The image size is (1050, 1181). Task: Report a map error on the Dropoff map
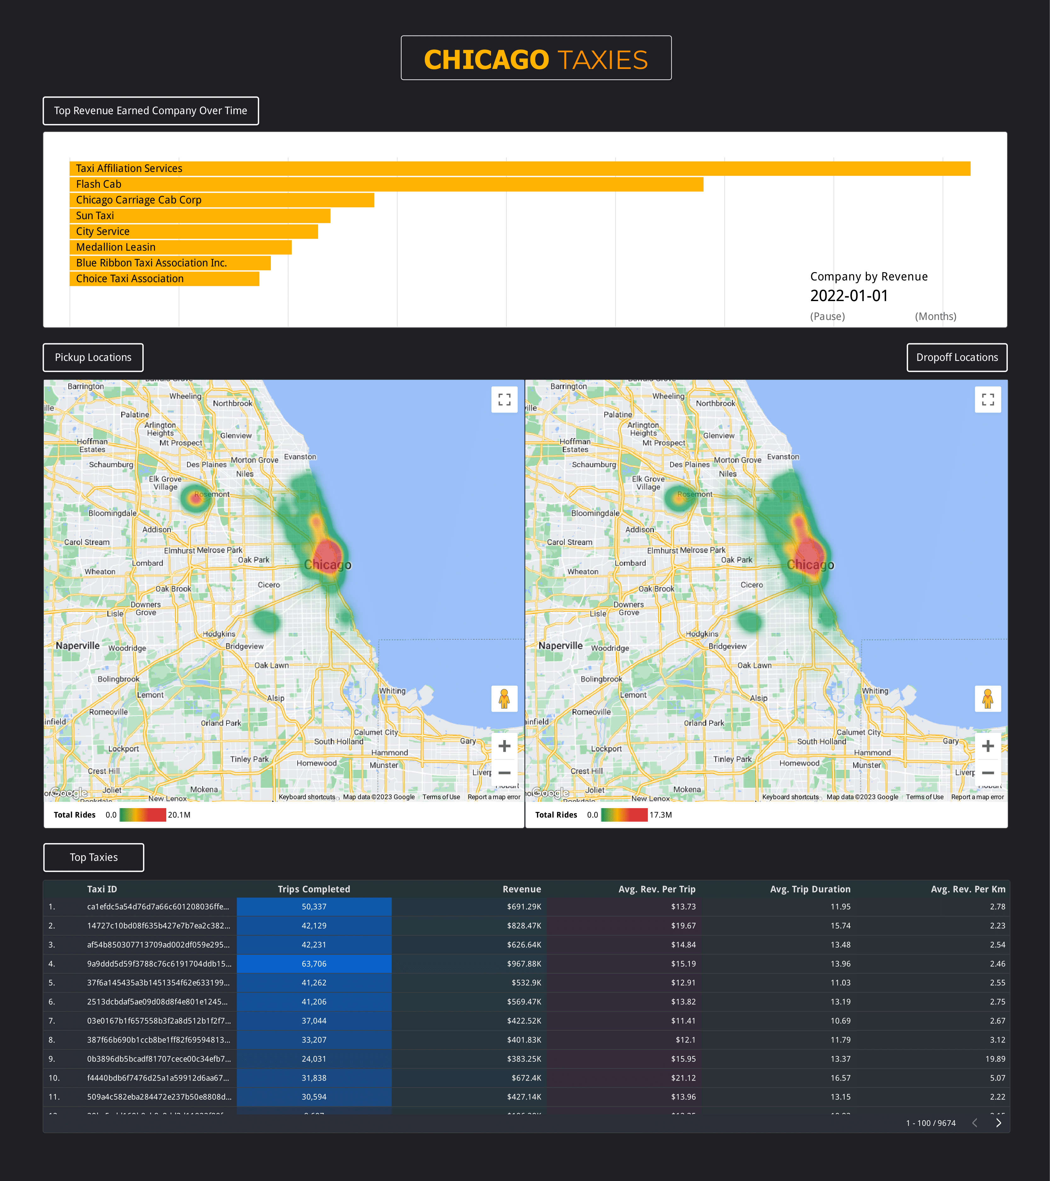click(x=977, y=797)
